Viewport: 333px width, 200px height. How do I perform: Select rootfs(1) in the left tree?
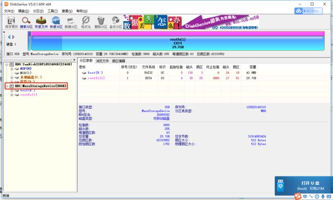click(29, 95)
